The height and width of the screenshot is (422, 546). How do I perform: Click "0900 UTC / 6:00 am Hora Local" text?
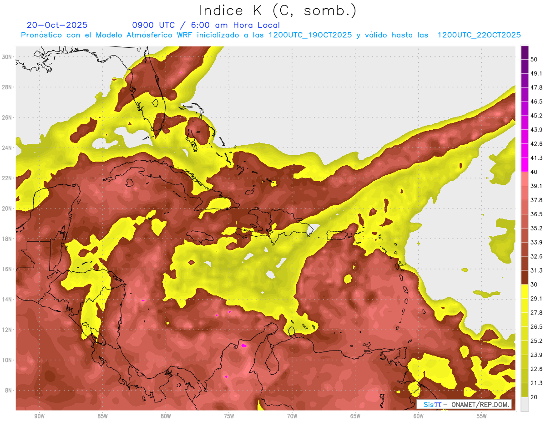206,25
